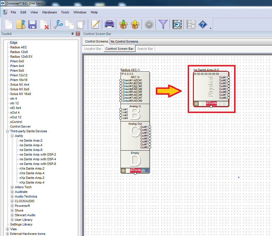Expand the User Library node
Image resolution: width=272 pixels, height=236 pixels.
12,220
